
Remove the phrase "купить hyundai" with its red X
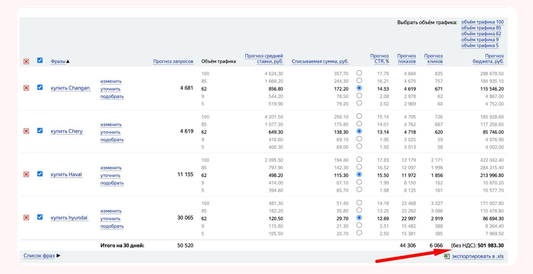pyautogui.click(x=26, y=218)
